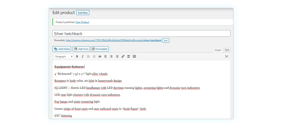This screenshot has height=127, width=283.
Task: Click the Formidable button
Action: click(x=100, y=49)
